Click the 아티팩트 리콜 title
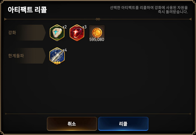This screenshot has width=196, height=135. tap(27, 10)
